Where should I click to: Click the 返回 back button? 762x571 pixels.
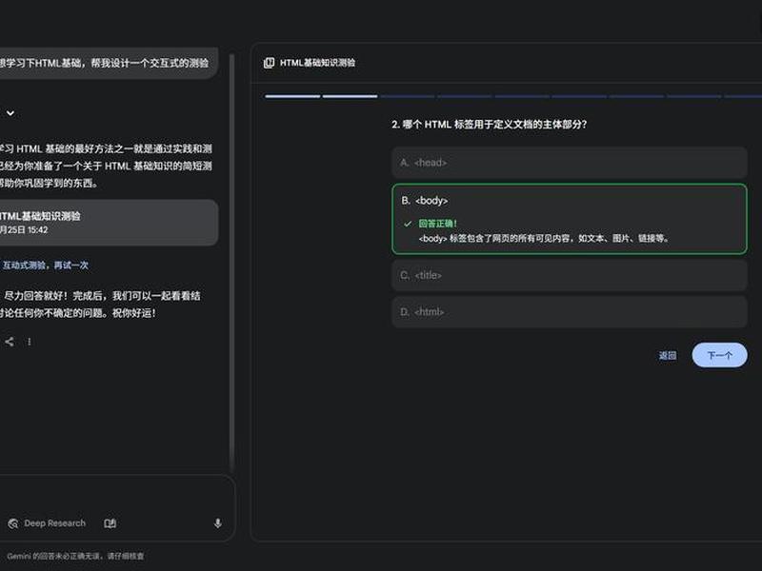tap(668, 355)
